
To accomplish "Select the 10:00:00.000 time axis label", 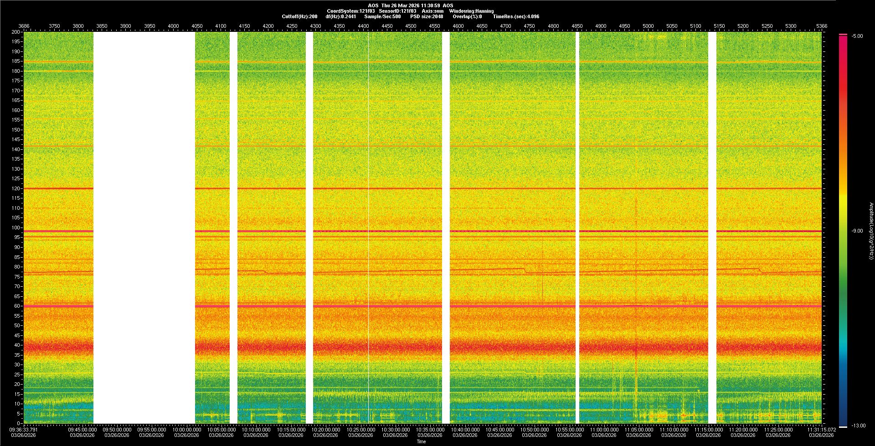I will coord(187,429).
